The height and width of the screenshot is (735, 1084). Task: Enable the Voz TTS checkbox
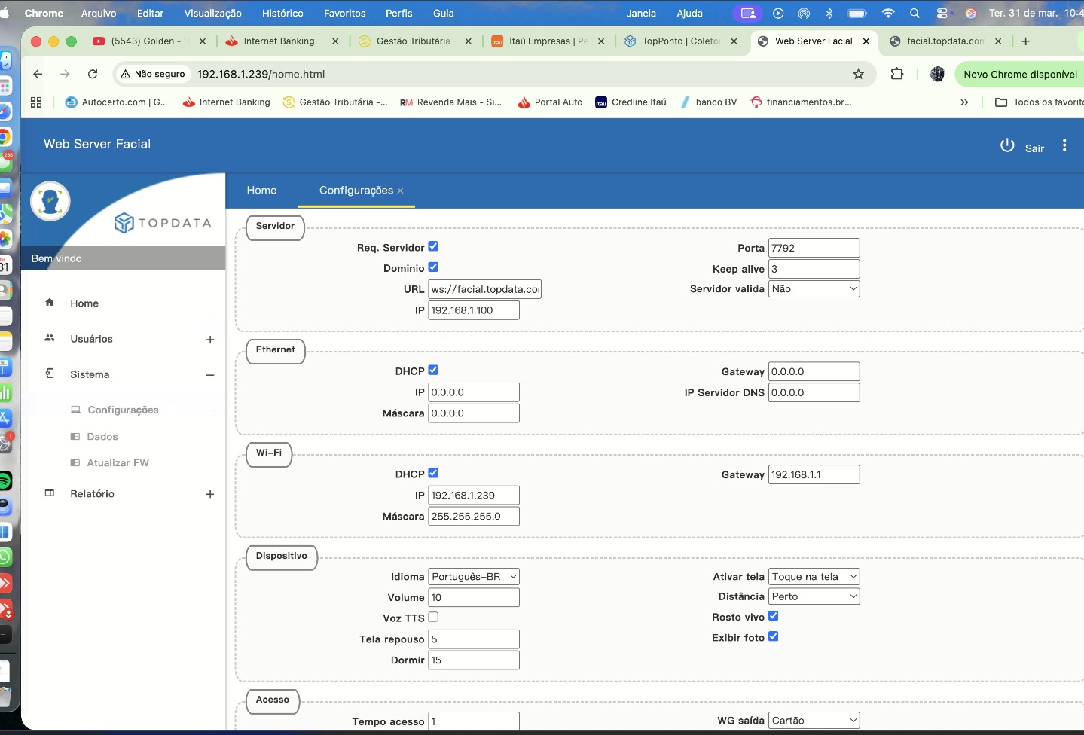click(x=433, y=617)
